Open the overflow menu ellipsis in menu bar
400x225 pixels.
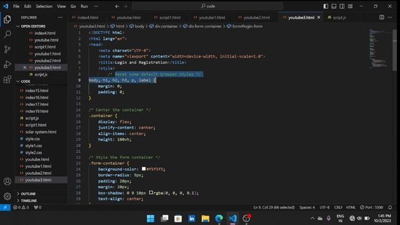point(96,6)
